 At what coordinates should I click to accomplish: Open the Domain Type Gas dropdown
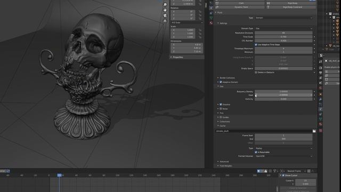click(x=283, y=28)
